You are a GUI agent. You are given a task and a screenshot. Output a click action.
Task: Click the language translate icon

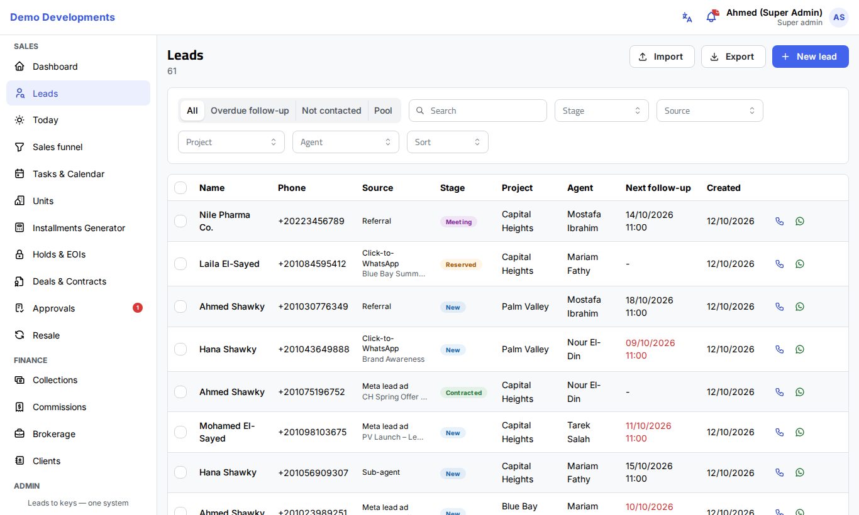(x=687, y=18)
